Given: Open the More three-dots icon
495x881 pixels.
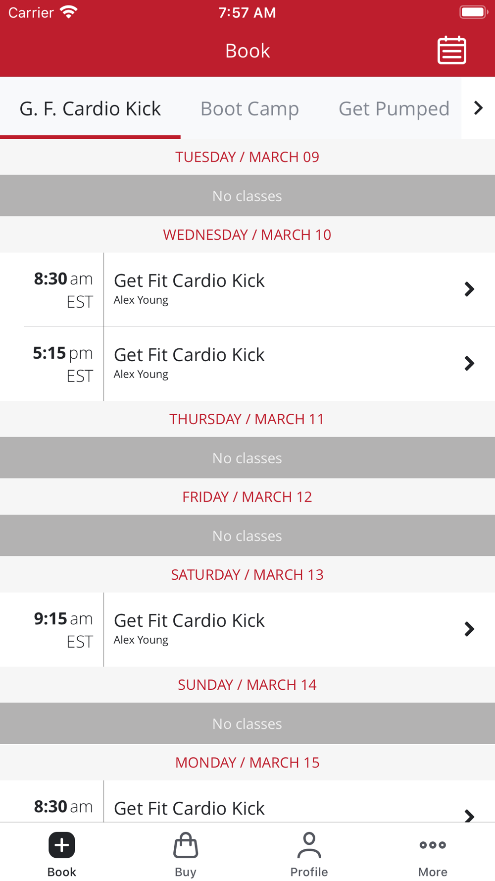Looking at the screenshot, I should [x=433, y=845].
